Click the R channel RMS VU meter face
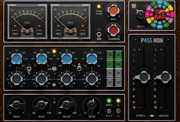180x122 pixels. click(70, 22)
